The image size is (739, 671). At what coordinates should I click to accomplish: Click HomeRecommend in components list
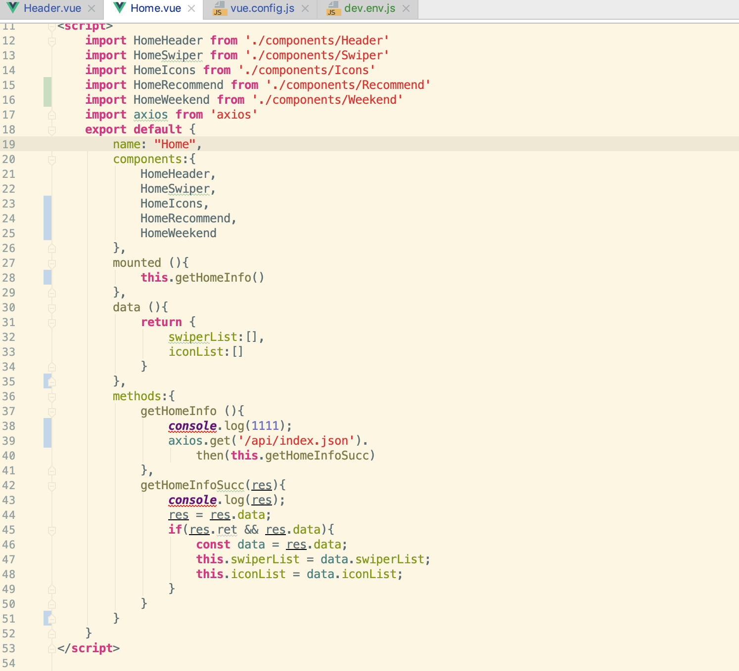[185, 218]
